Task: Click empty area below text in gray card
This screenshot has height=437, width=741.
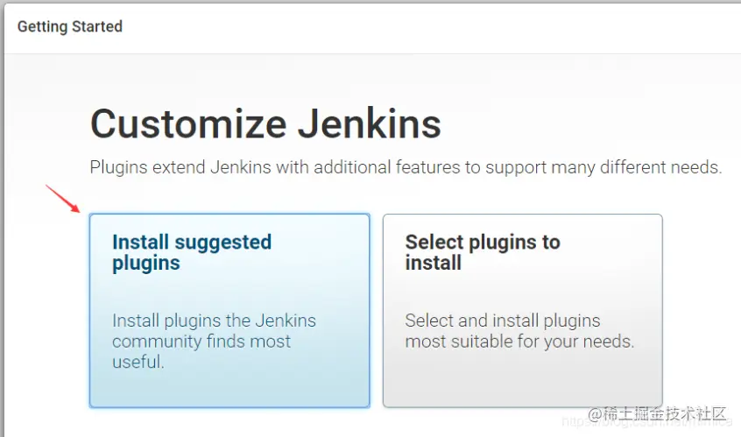Action: [x=522, y=381]
